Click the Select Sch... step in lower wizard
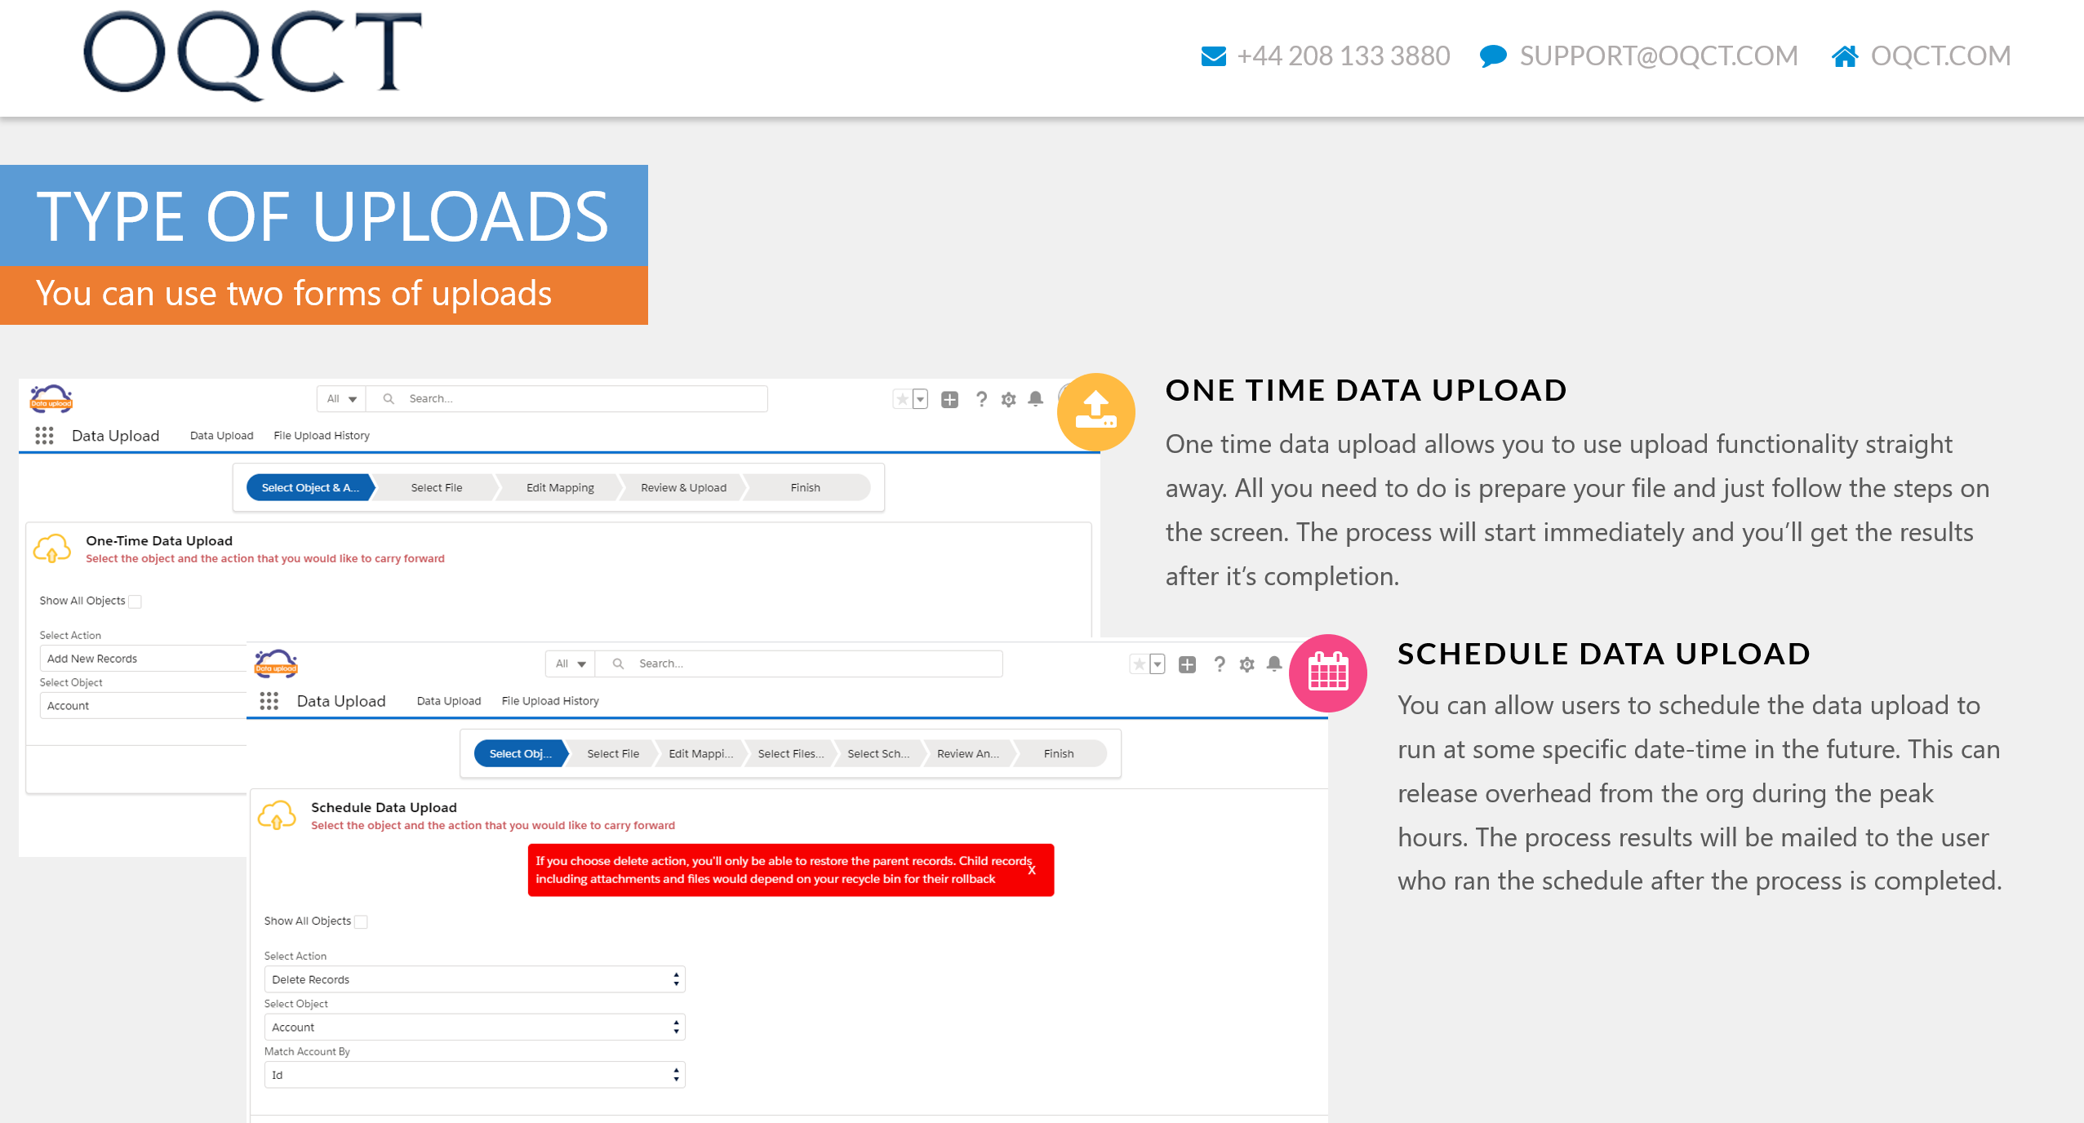Viewport: 2084px width, 1123px height. 878,753
